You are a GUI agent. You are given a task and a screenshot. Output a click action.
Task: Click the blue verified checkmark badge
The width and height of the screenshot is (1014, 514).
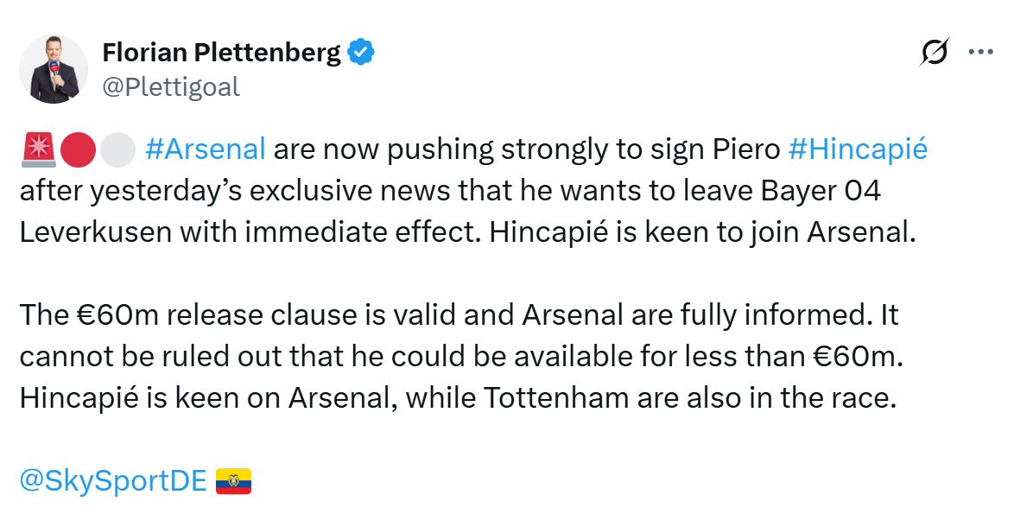pos(359,51)
